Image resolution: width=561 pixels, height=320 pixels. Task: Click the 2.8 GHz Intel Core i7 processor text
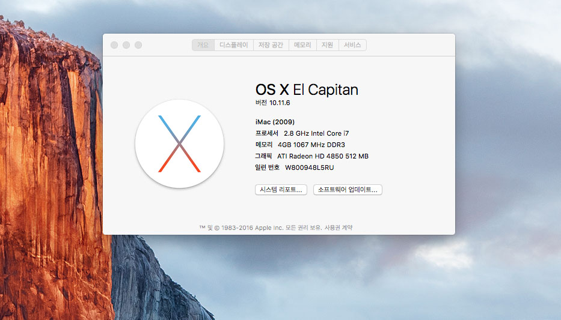coord(316,133)
